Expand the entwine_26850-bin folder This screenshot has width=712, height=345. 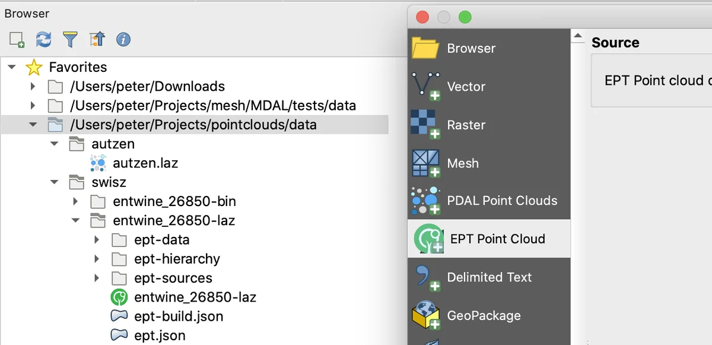pyautogui.click(x=75, y=201)
